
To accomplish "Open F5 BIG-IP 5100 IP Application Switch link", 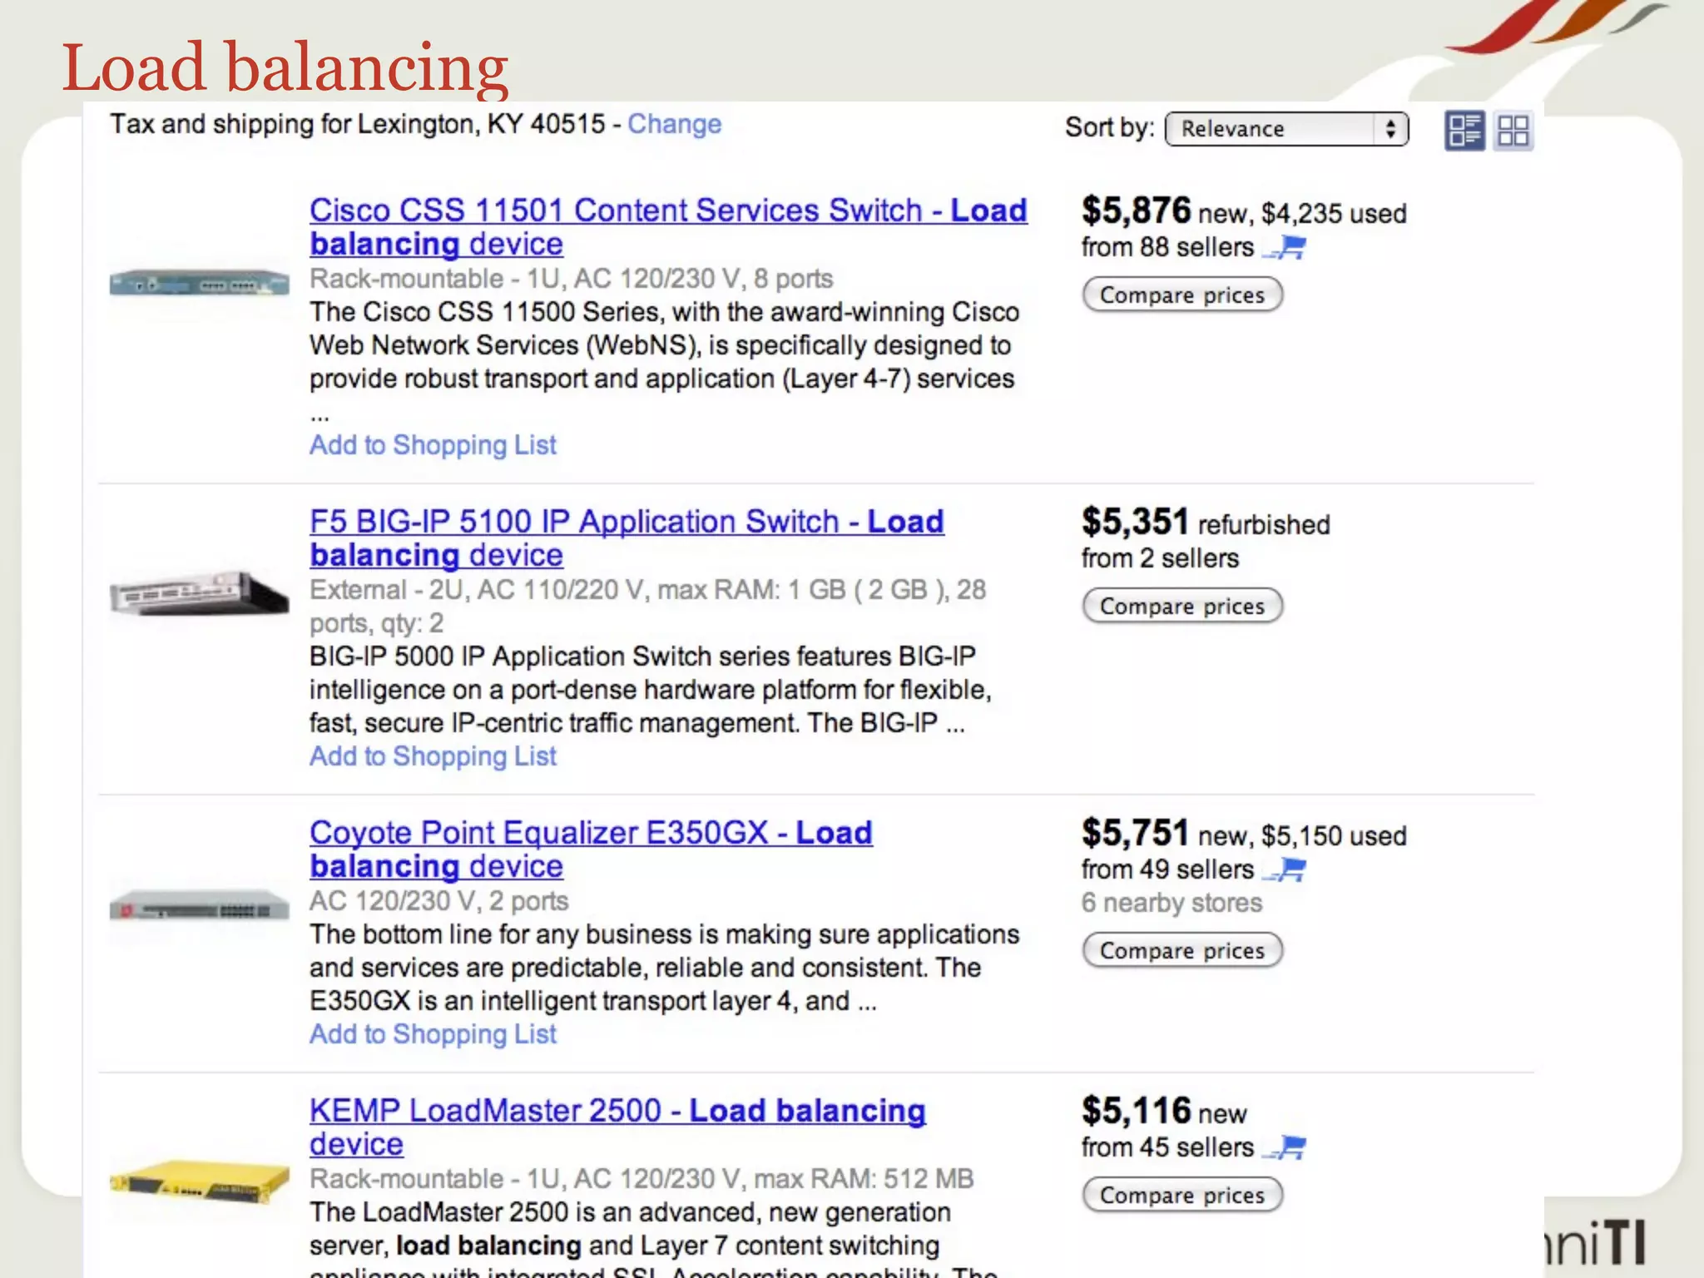I will tap(627, 538).
